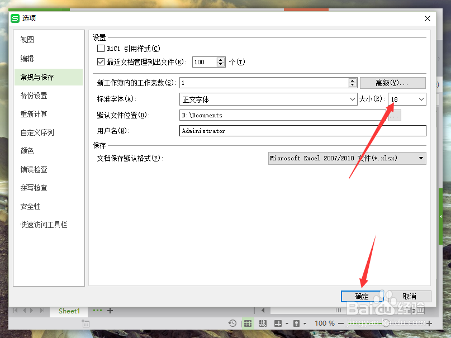Click the 新工作簿内的工作表数 input field
This screenshot has width=451, height=338.
pyautogui.click(x=264, y=83)
